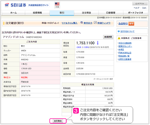Click the 外貨建商品取引サイト label
This screenshot has width=150, height=125.
(x=39, y=5)
